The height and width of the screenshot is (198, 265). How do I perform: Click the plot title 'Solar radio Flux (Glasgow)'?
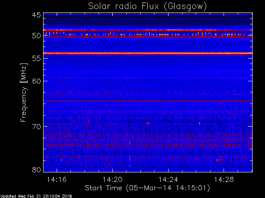pos(147,7)
